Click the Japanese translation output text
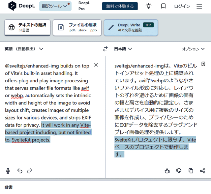 tap(156, 110)
